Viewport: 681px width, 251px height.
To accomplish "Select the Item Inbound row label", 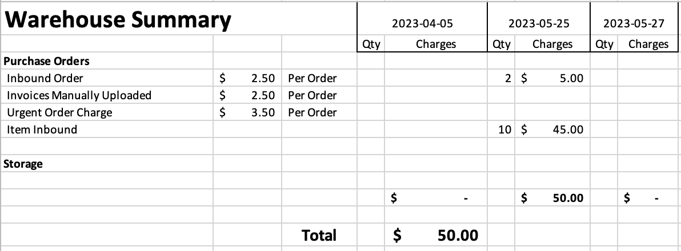I will point(42,129).
